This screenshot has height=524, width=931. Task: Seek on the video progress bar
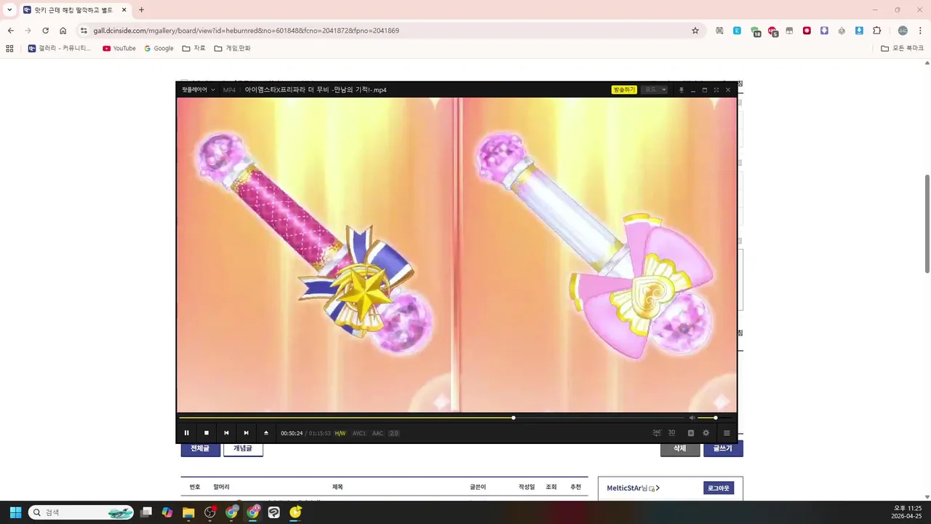point(432,418)
